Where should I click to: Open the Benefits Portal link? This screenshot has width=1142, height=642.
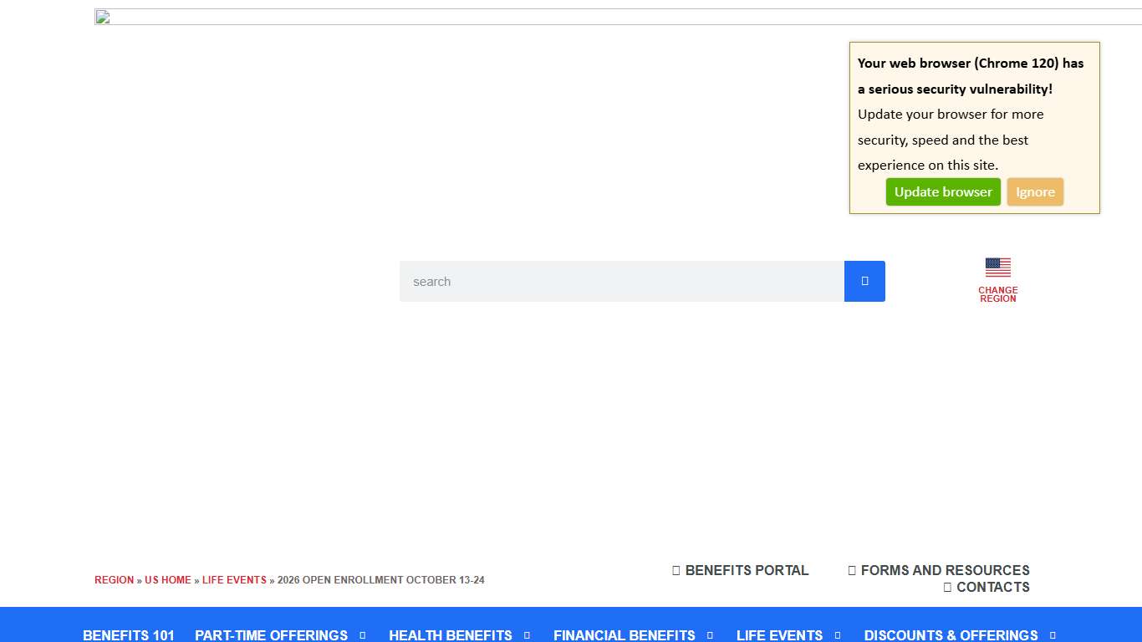point(740,570)
